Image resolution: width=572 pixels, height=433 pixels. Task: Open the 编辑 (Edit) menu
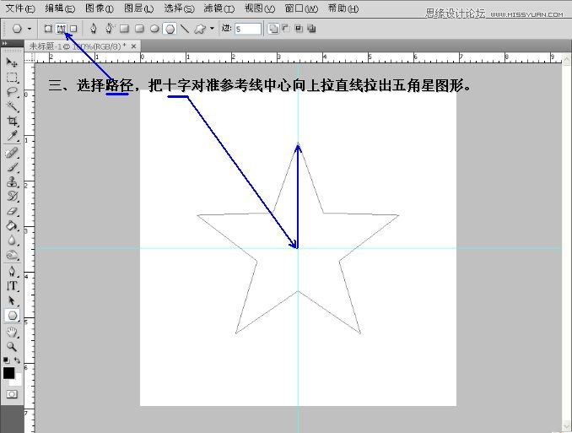pos(60,8)
